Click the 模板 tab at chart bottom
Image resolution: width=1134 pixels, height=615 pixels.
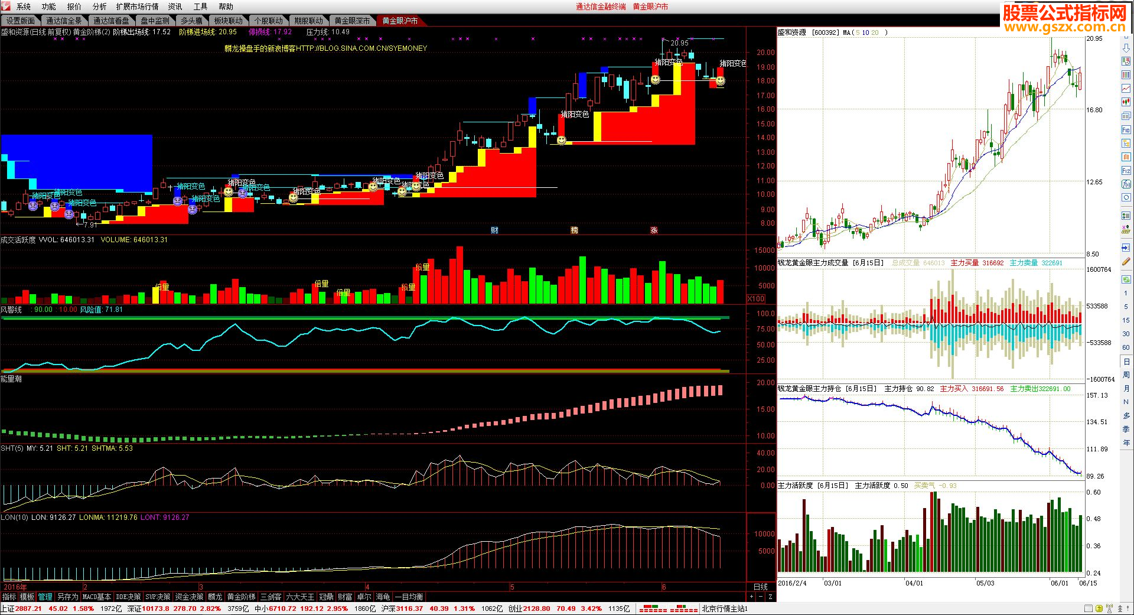pos(27,597)
